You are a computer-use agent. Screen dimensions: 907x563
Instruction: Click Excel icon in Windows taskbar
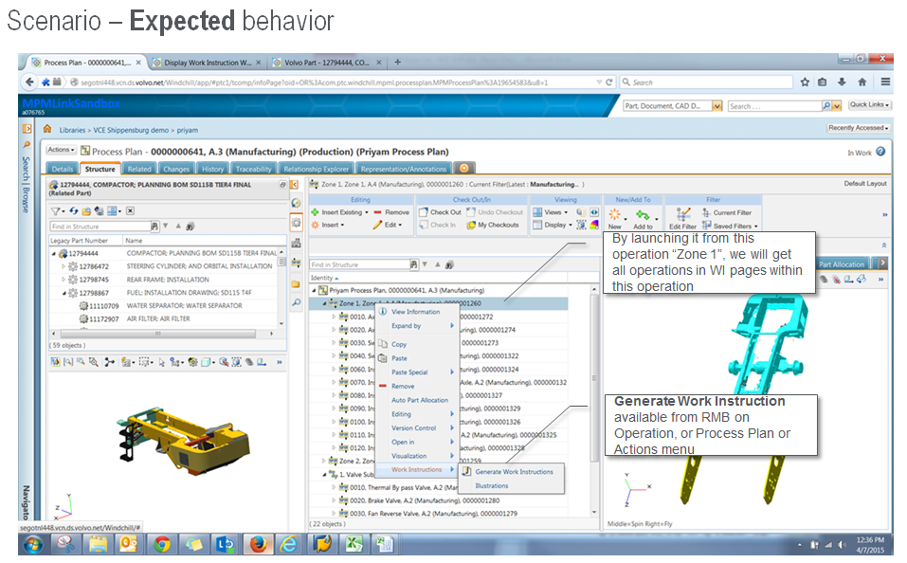pyautogui.click(x=354, y=544)
